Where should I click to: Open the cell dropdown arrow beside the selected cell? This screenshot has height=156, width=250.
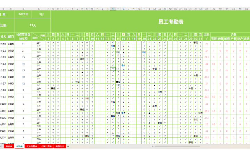[x=117, y=69]
